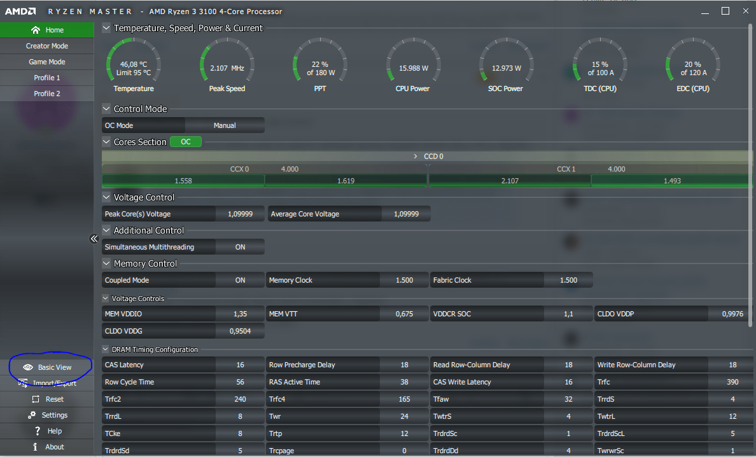Expand the CCD 0 row arrow
The height and width of the screenshot is (457, 756).
click(415, 156)
